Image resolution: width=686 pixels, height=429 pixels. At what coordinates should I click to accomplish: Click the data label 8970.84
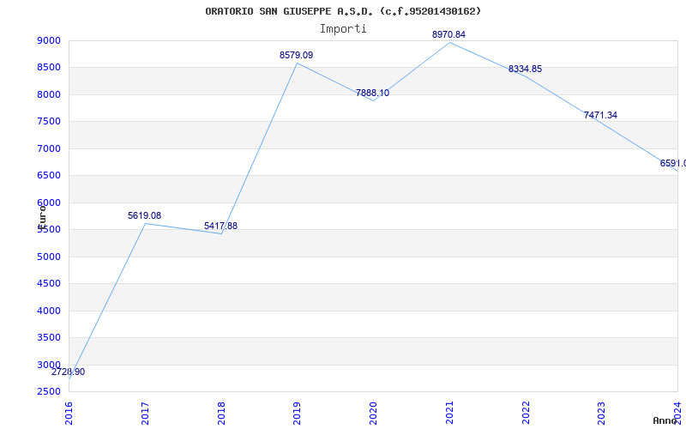(x=448, y=34)
